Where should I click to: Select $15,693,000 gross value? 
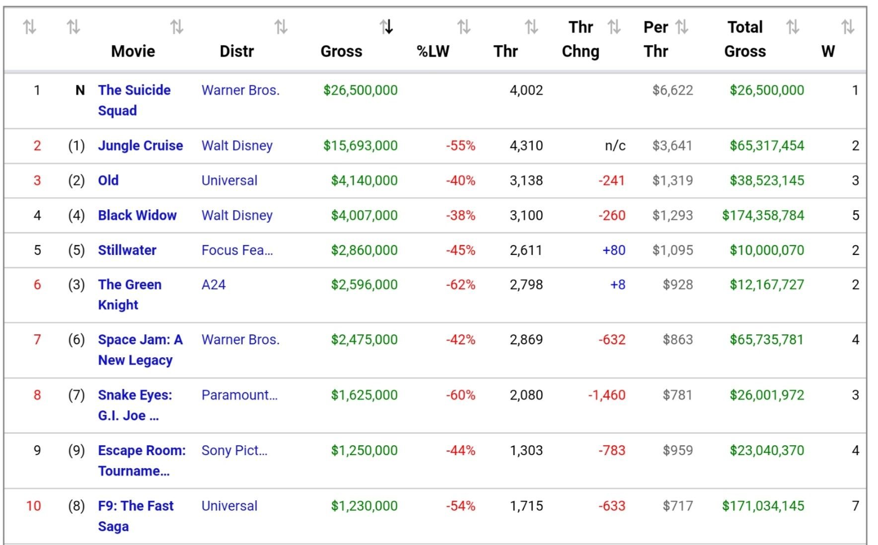coord(361,146)
